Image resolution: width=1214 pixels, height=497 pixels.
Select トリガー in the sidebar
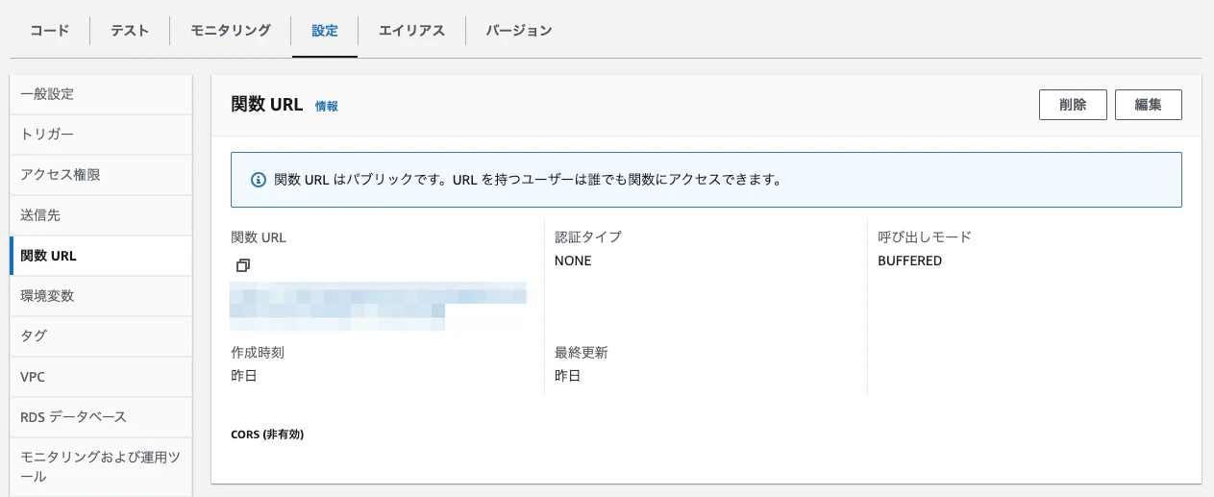point(101,135)
